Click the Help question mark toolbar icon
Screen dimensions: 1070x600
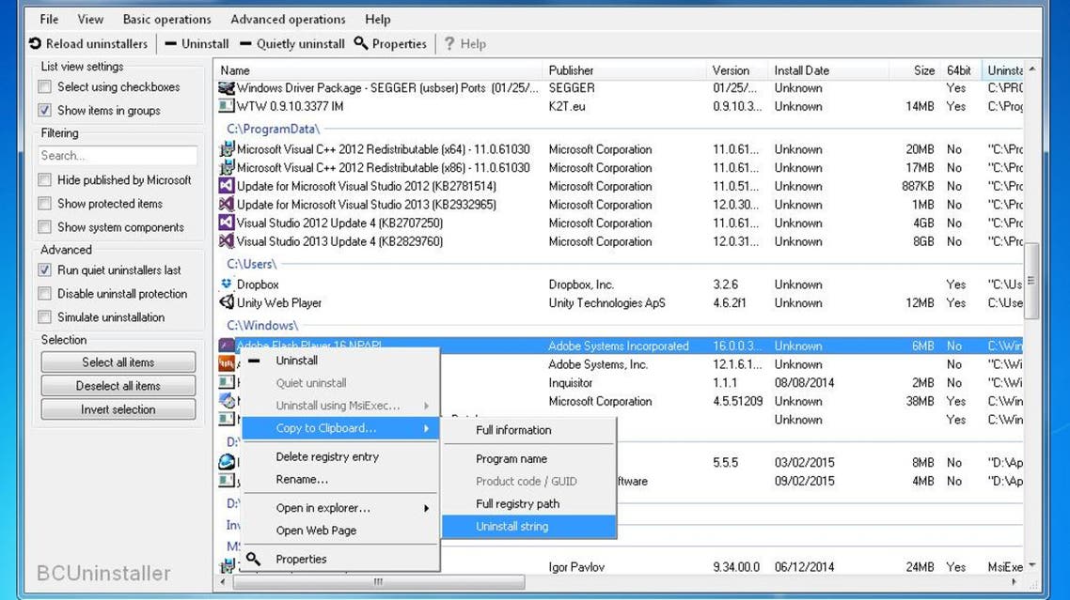coord(449,43)
